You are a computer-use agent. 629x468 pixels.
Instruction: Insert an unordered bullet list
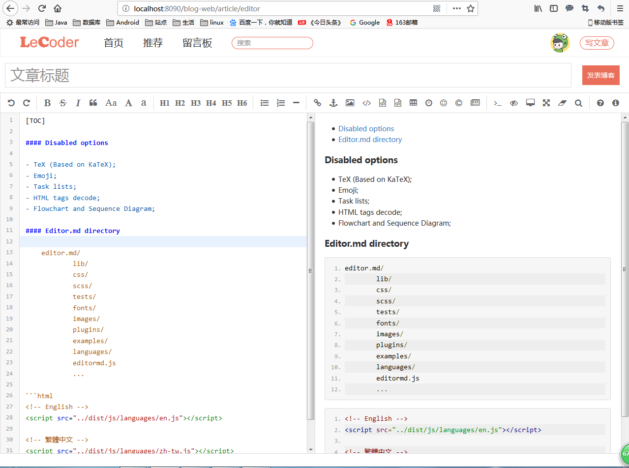tap(265, 103)
